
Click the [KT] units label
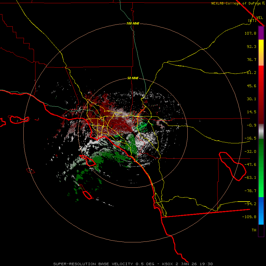point(252,20)
